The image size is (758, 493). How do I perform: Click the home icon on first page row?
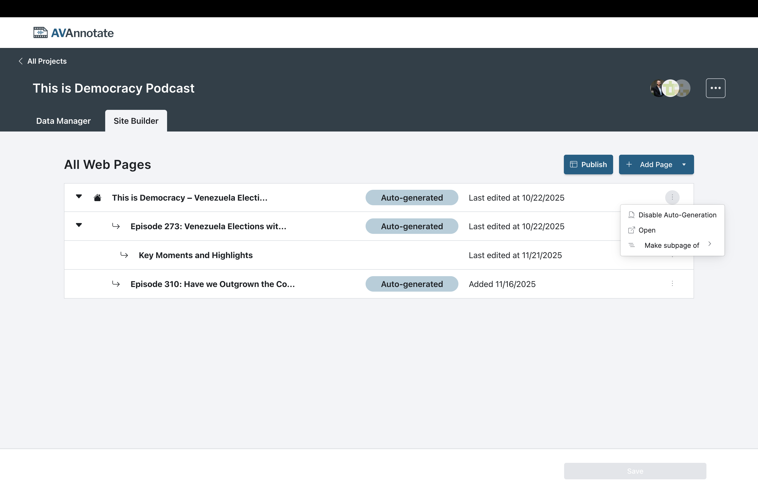click(x=97, y=198)
